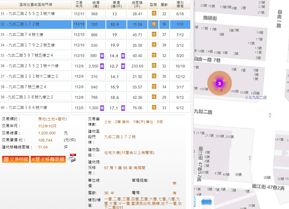Click the residential type icon in row 34
The height and width of the screenshot is (209, 289).
coord(154,45)
